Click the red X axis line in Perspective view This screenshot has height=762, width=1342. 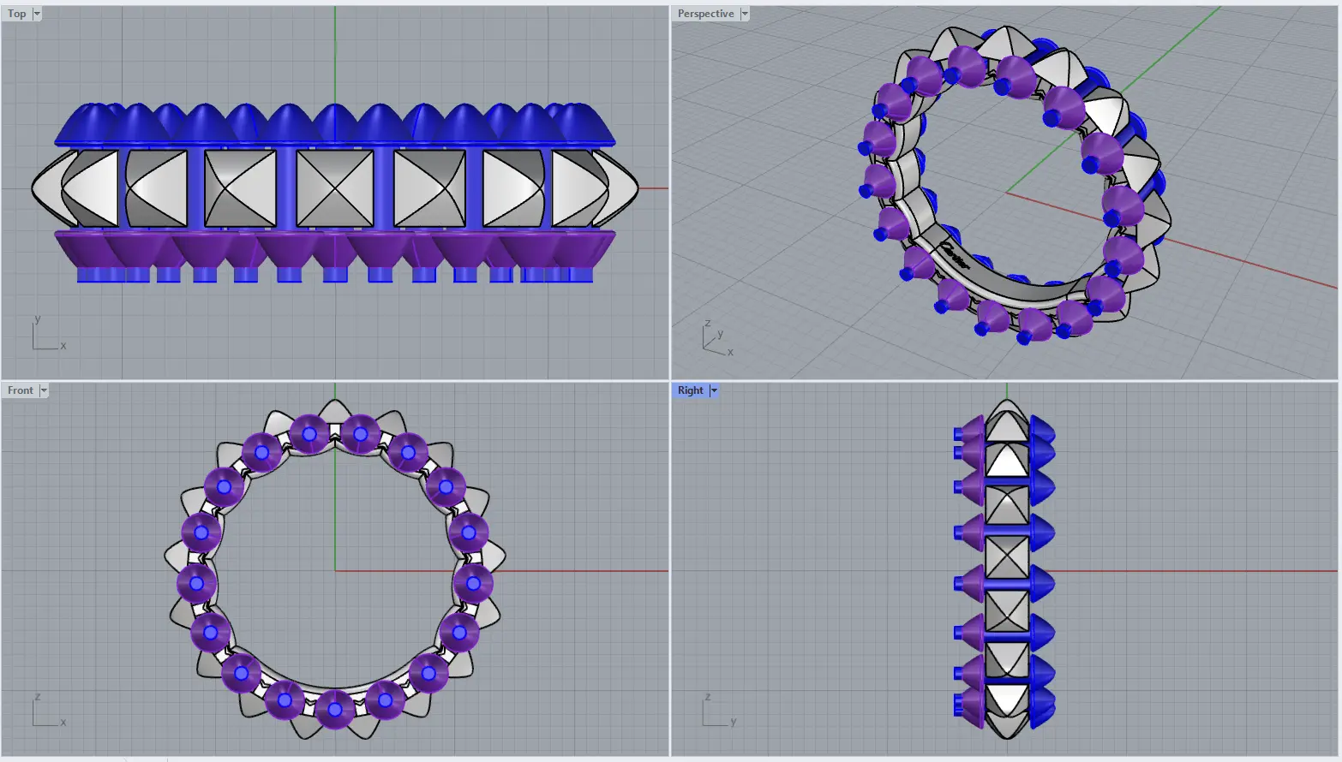(1243, 263)
